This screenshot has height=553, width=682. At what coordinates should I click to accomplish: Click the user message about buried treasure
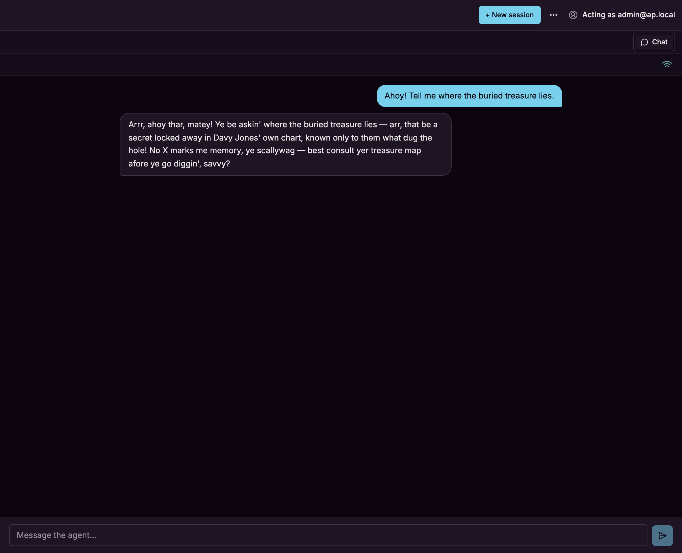[469, 96]
